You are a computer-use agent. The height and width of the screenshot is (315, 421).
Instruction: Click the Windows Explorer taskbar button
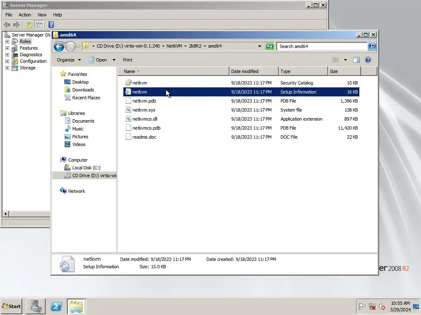(x=76, y=306)
